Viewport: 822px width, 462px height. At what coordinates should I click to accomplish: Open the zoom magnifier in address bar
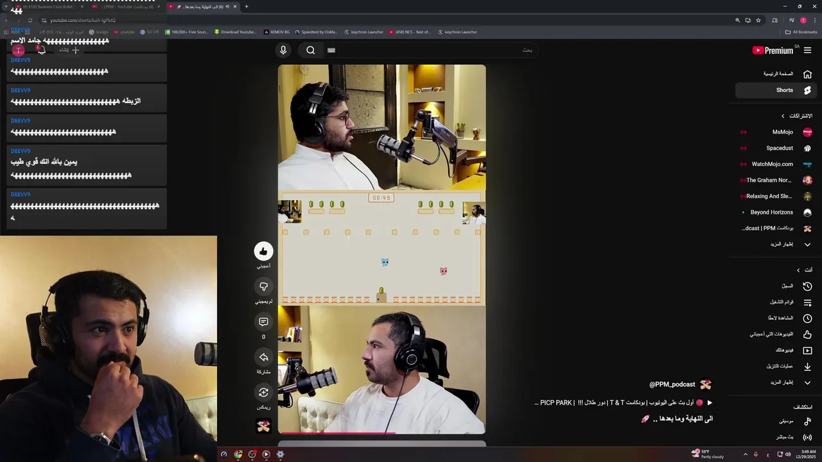737,20
